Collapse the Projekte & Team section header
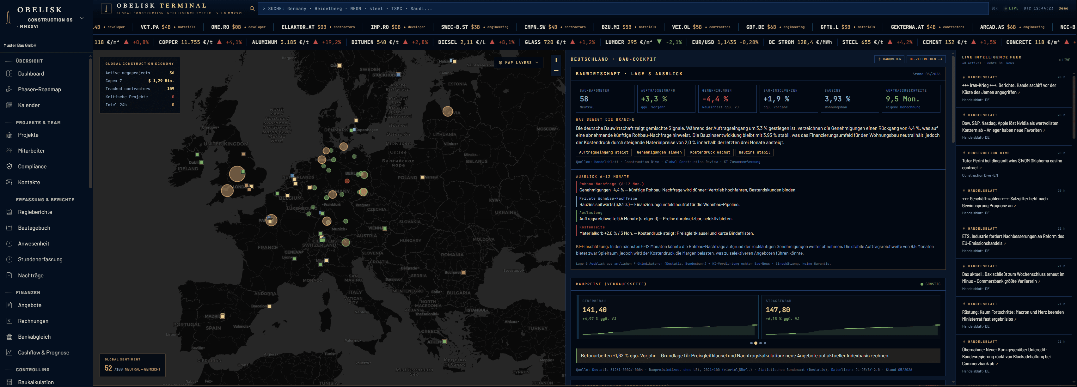This screenshot has width=1077, height=387. 38,123
